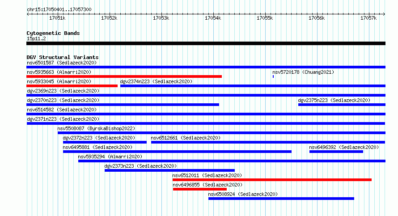Screen dimensions: 398x216
Task: Click the DGV Structural Variants track title
Action: tap(63, 57)
